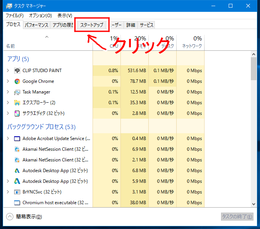Expand the Adobe Acrobat Update Service row
The width and height of the screenshot is (260, 229).
click(x=8, y=138)
